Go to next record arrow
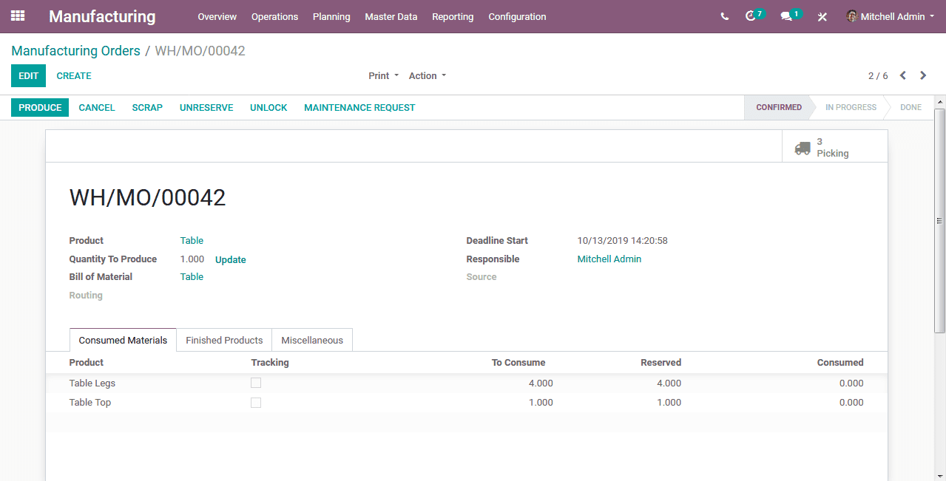The image size is (946, 481). click(923, 75)
